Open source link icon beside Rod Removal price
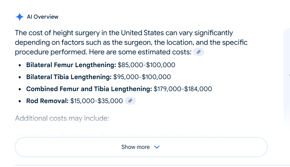 coord(130,101)
